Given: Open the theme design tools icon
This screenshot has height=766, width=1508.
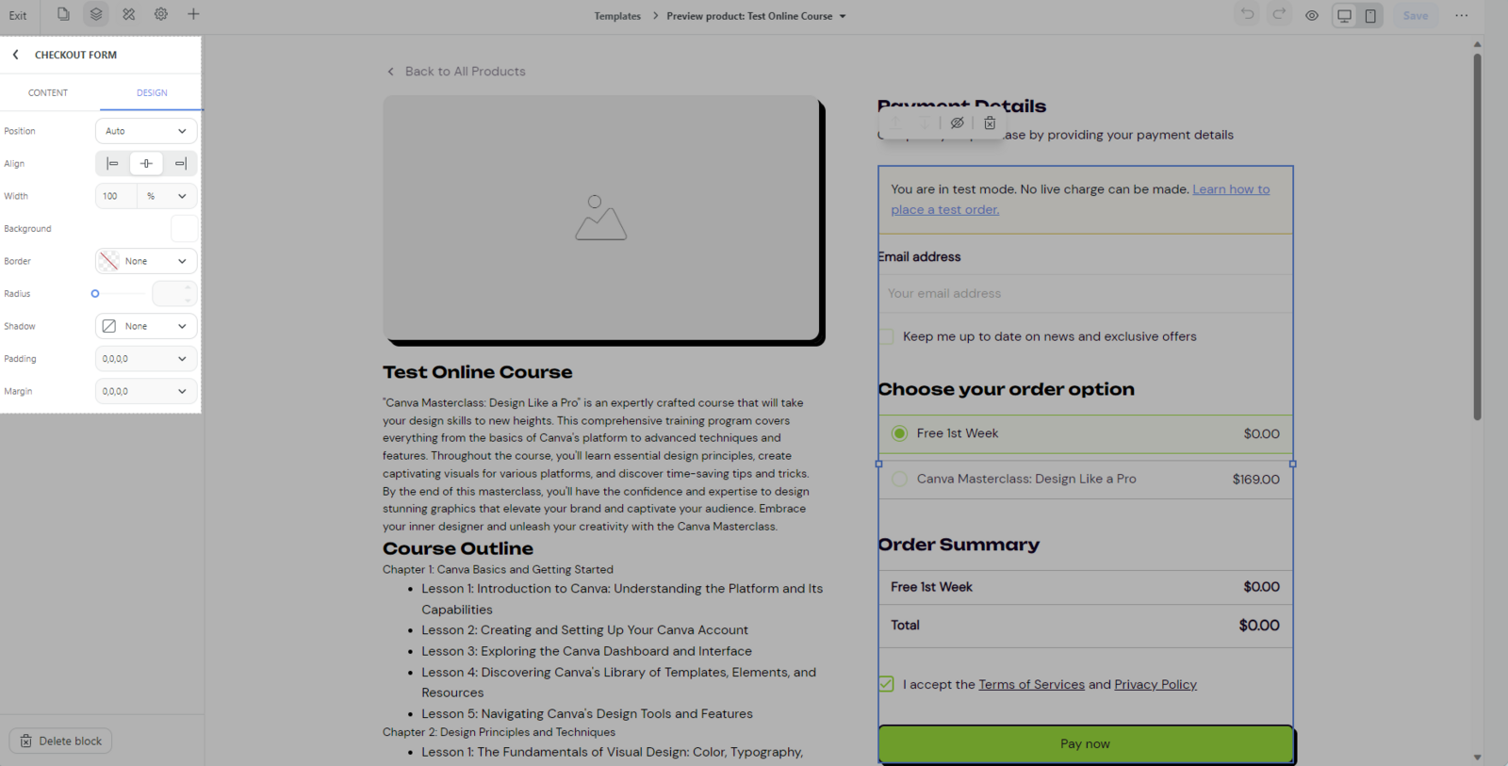Looking at the screenshot, I should coord(129,14).
